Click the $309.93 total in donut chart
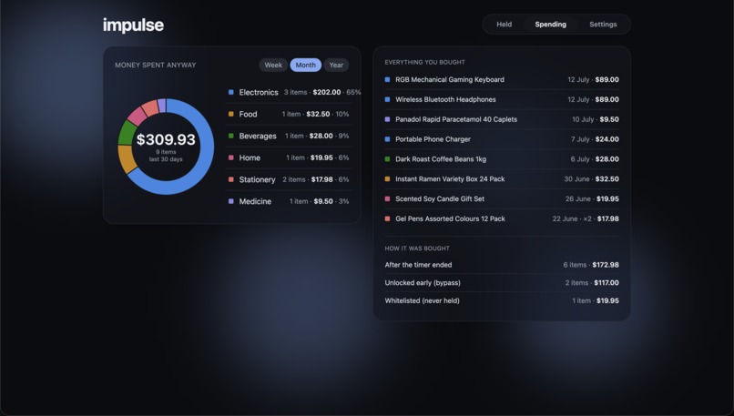Screen dimensions: 734x416 (166, 139)
